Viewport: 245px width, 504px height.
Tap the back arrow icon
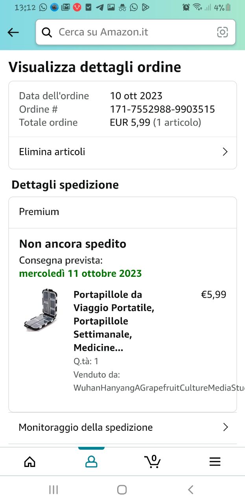tap(13, 33)
